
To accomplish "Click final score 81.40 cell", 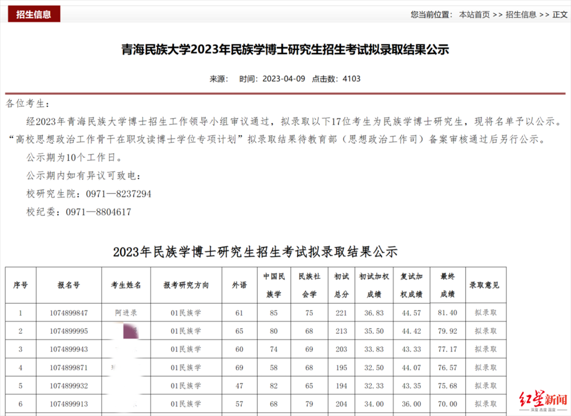I will pos(448,313).
